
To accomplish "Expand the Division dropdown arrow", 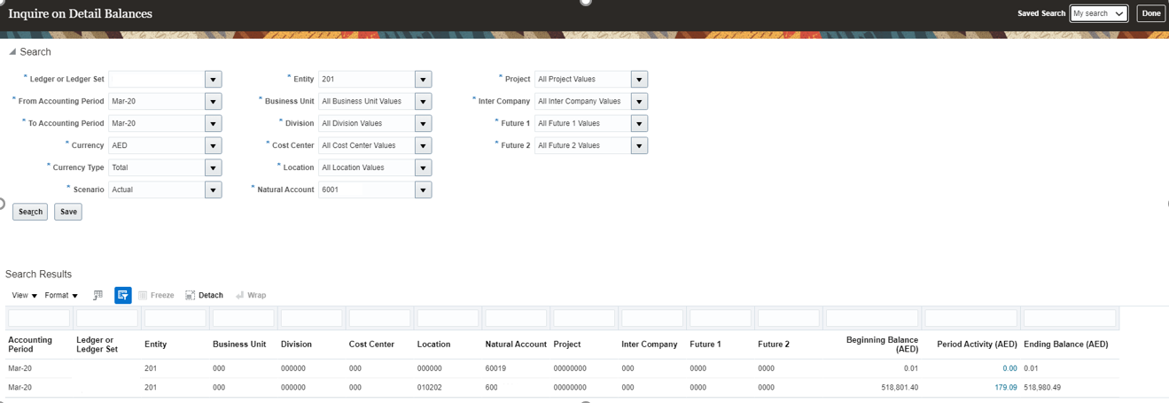I will (423, 123).
